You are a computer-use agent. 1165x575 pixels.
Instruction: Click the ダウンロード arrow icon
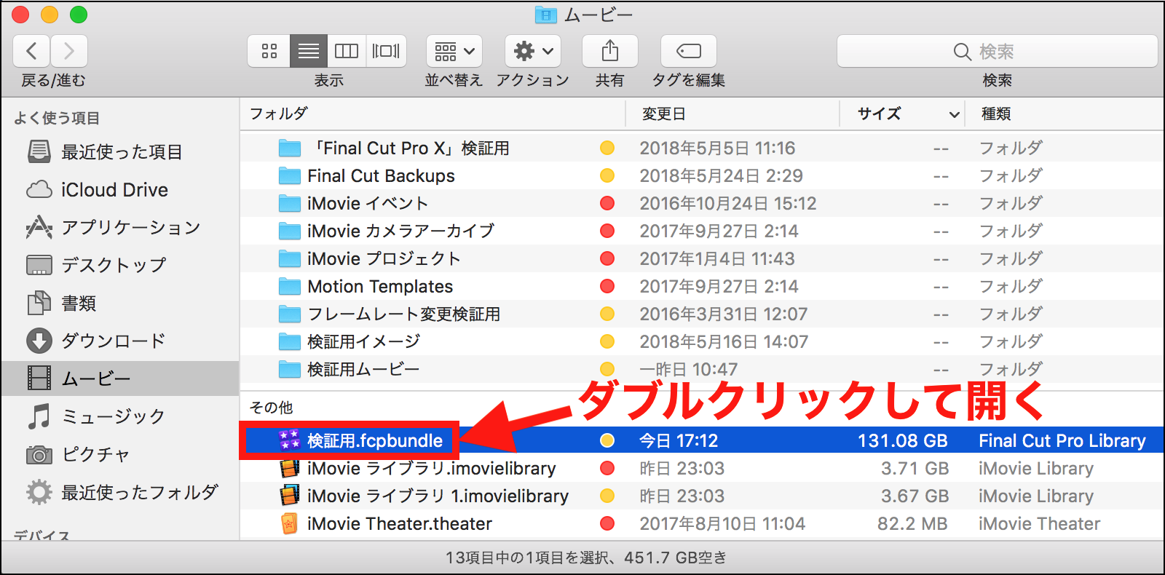pos(39,341)
